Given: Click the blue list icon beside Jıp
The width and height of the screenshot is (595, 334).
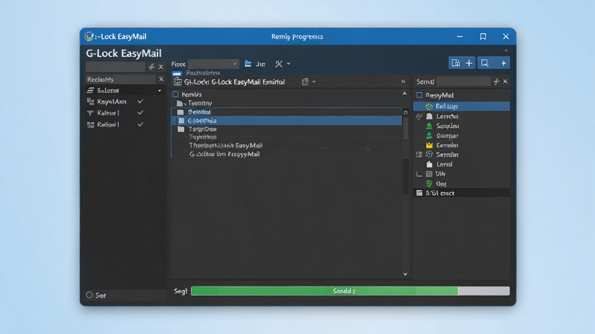Looking at the screenshot, I should point(248,64).
